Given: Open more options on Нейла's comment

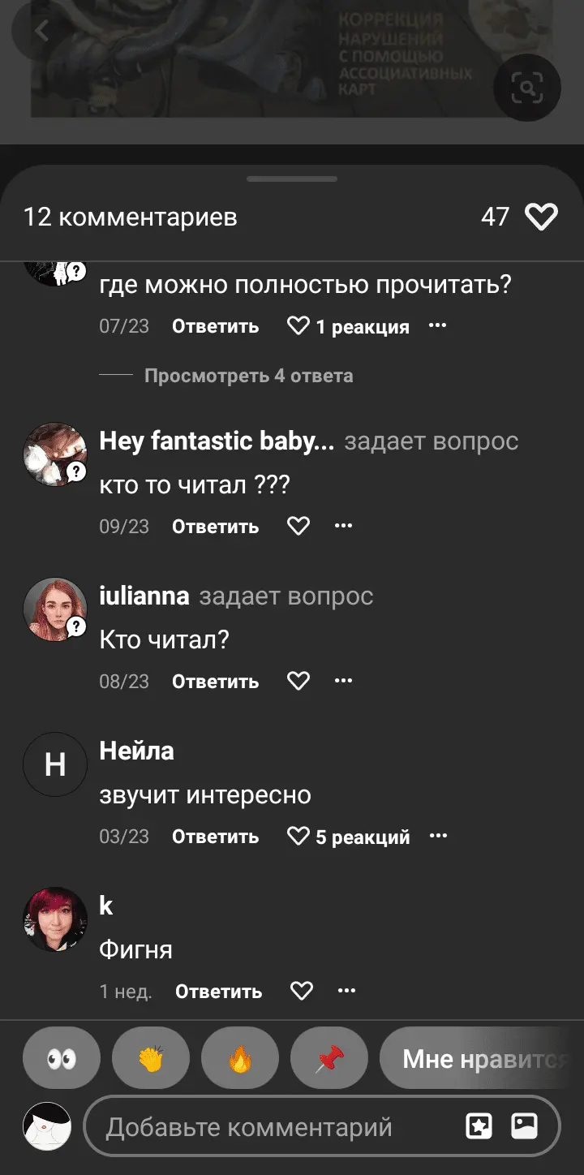Looking at the screenshot, I should tap(438, 836).
